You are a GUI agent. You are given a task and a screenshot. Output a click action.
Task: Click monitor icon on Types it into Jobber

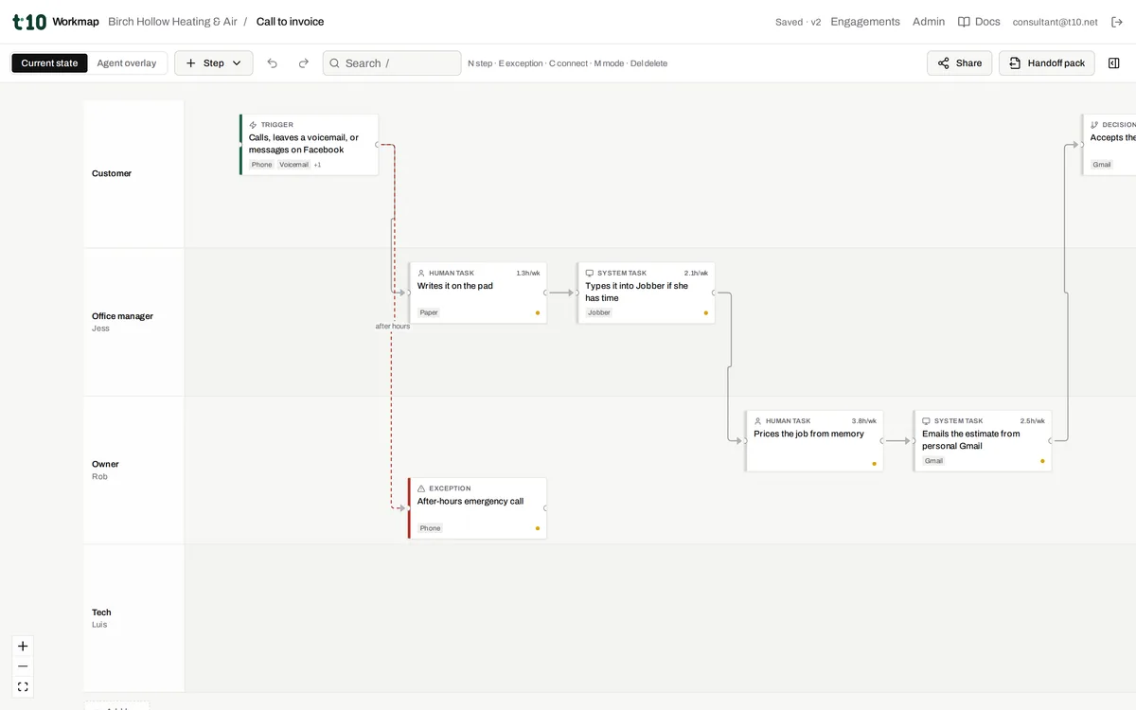[590, 273]
